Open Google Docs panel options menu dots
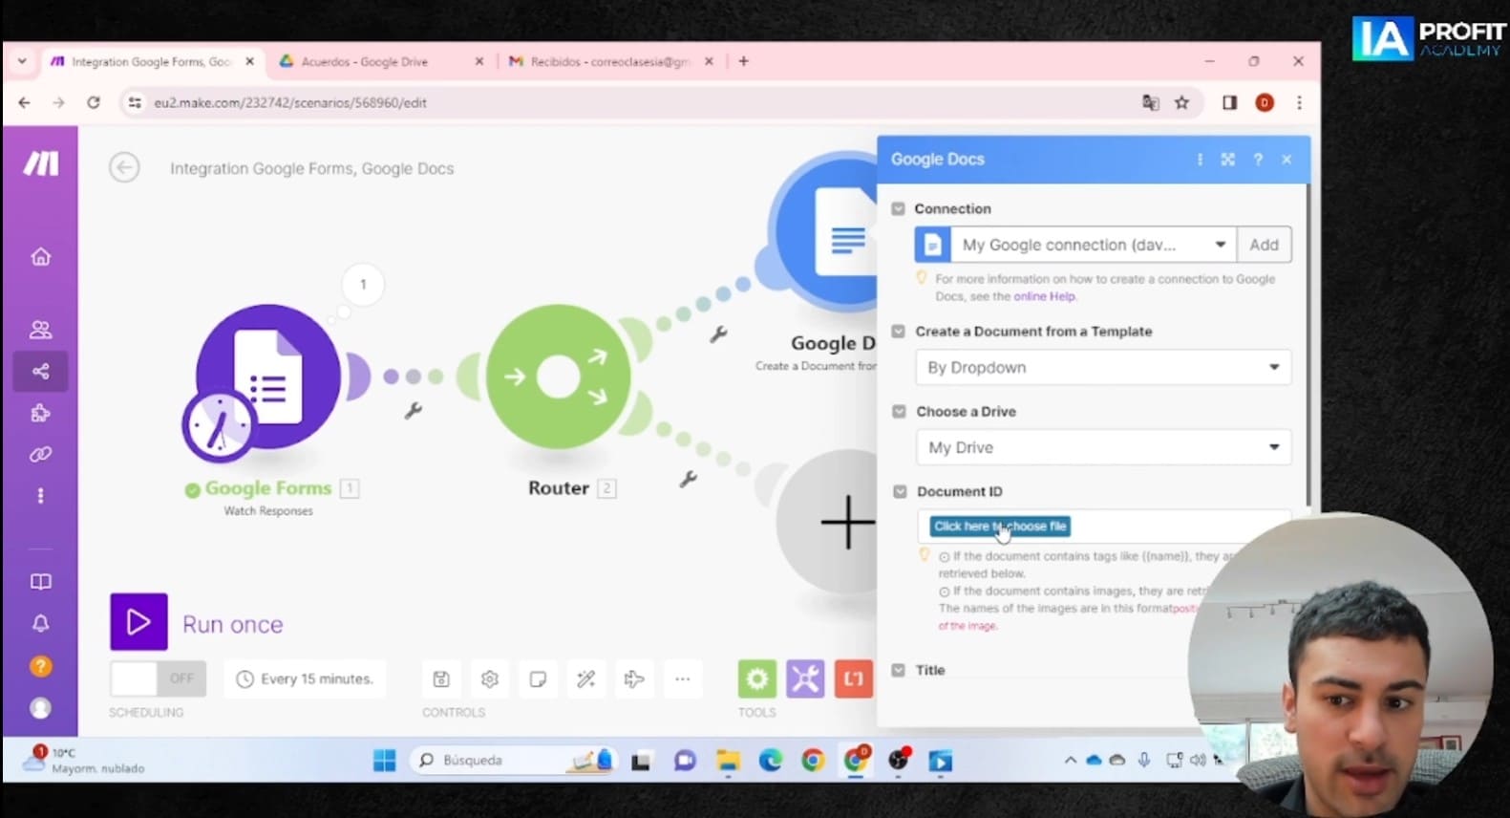This screenshot has height=818, width=1510. point(1200,160)
